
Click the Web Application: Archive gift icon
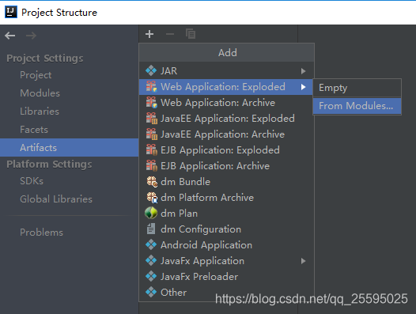coord(152,103)
